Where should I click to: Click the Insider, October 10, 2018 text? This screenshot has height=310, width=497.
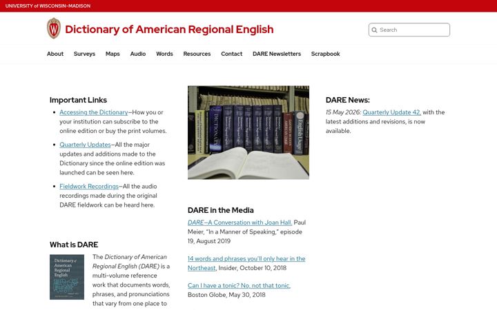(x=253, y=268)
